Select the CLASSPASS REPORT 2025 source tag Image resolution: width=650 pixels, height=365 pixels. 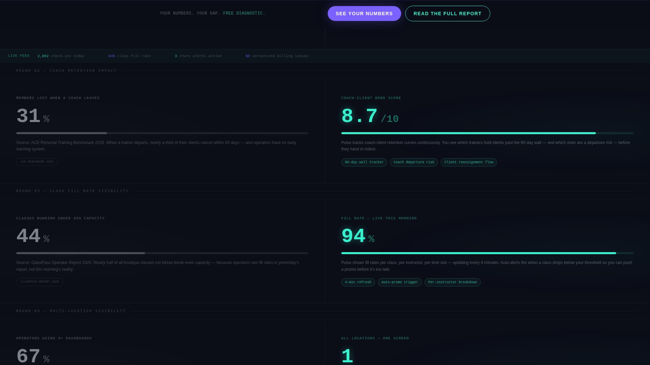pos(40,282)
